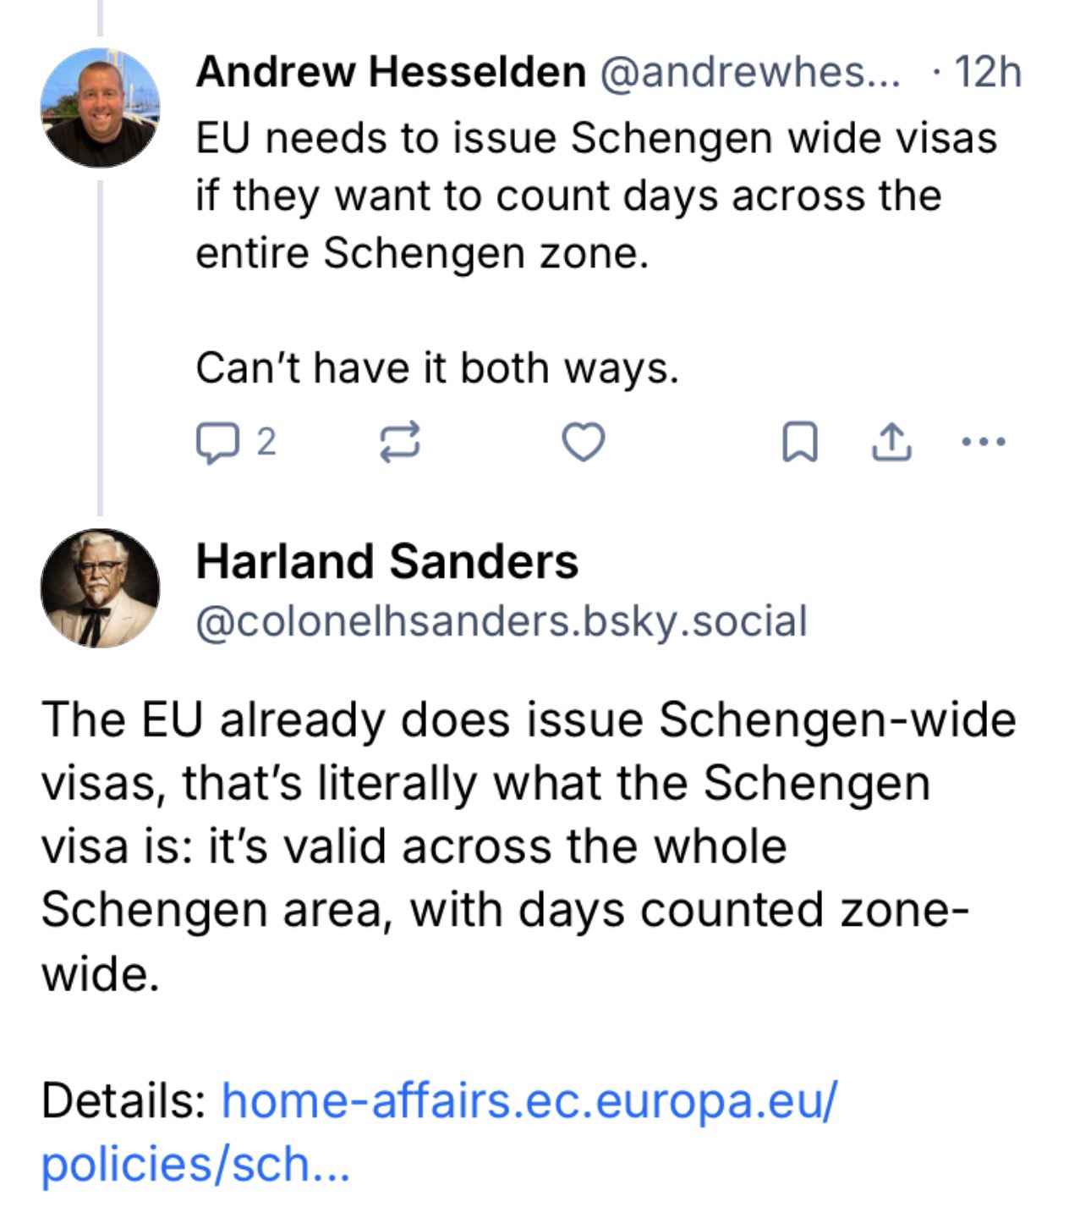The width and height of the screenshot is (1069, 1218).
Task: Tap the Colonel Sanders profile picture
Action: tap(100, 588)
